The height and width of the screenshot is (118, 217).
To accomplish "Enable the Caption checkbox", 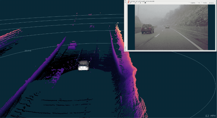I will (x=190, y=3).
